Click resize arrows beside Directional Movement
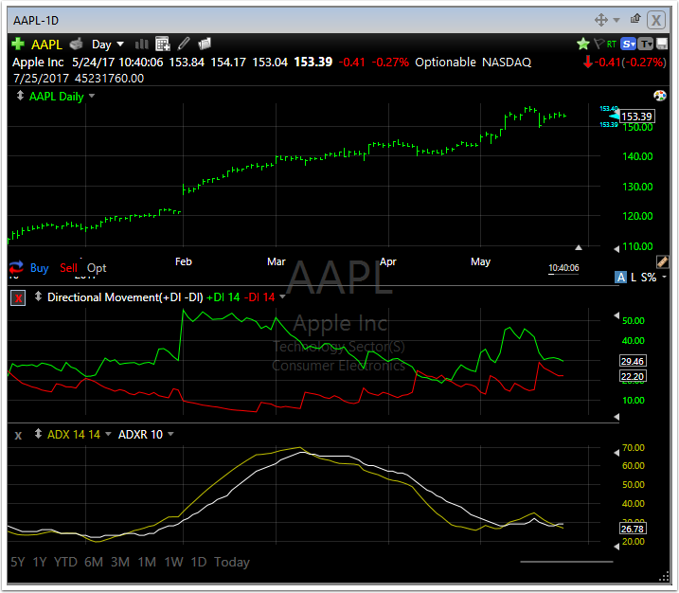 click(x=38, y=296)
